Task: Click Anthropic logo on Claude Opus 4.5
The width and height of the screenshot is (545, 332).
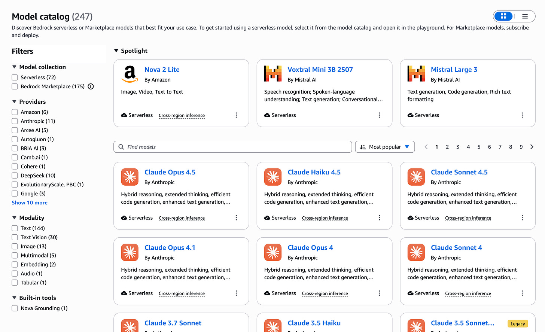Action: coord(130,177)
